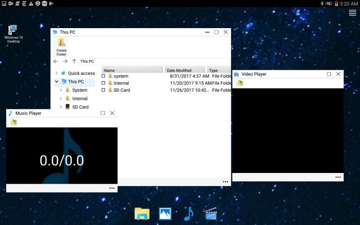Expand the Quick access tree node
The height and width of the screenshot is (225, 360).
pyautogui.click(x=57, y=73)
